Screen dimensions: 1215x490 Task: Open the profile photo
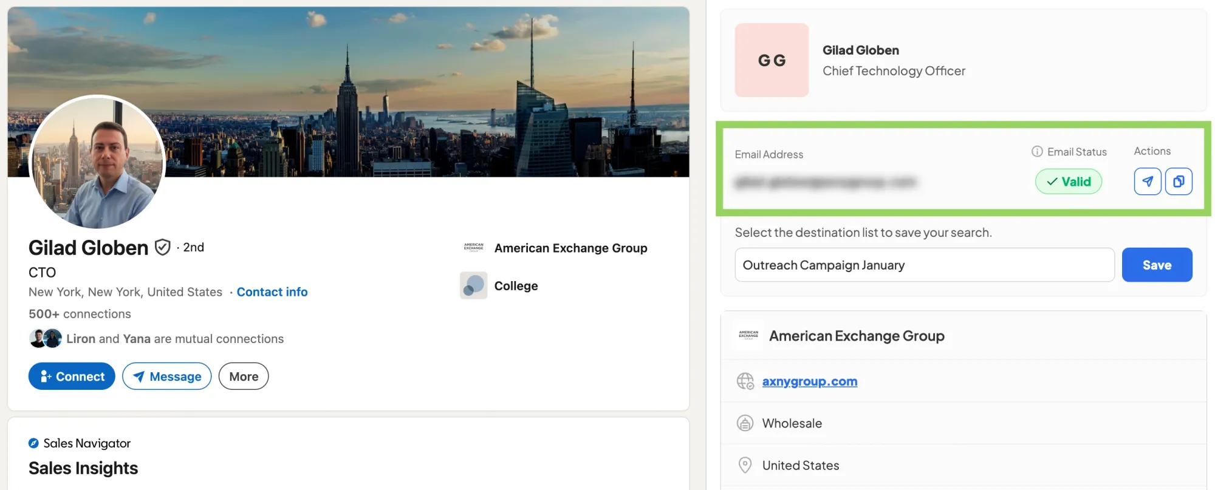[97, 162]
